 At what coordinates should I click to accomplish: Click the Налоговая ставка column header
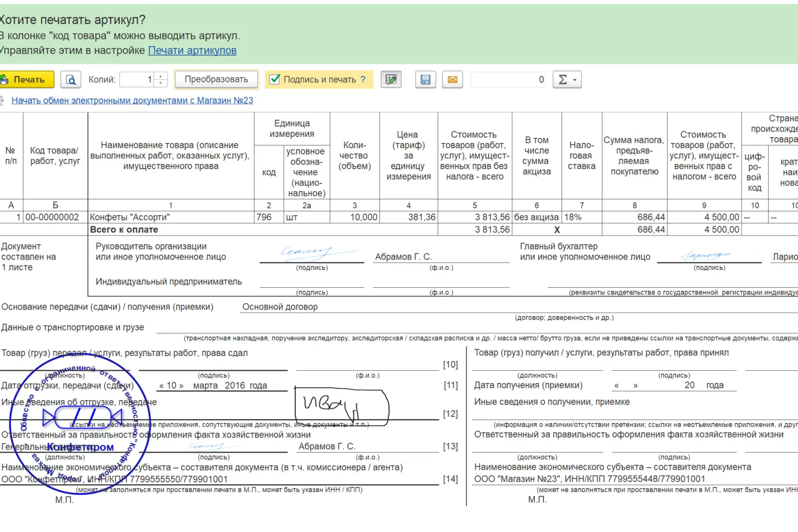pos(582,156)
